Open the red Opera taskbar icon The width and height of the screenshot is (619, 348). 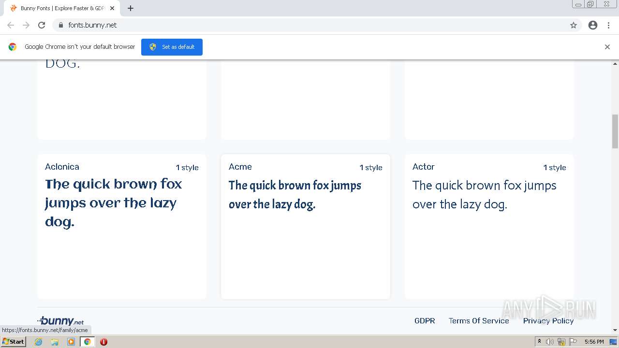(x=103, y=342)
